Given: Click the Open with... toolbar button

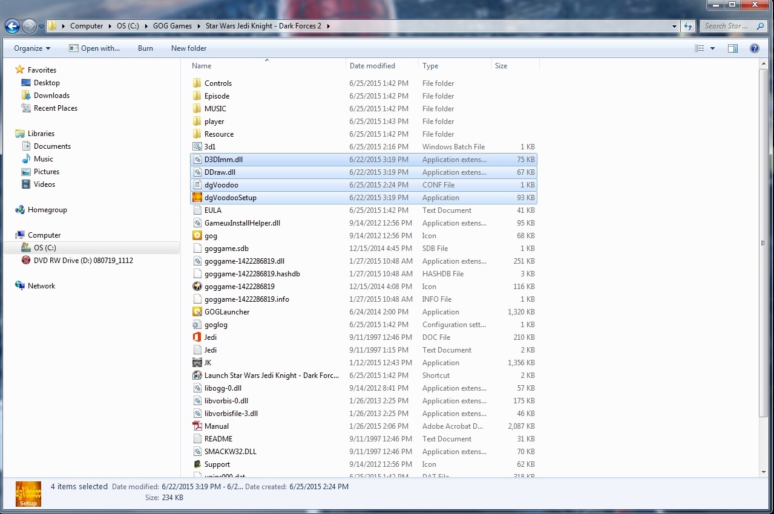Looking at the screenshot, I should tap(94, 48).
